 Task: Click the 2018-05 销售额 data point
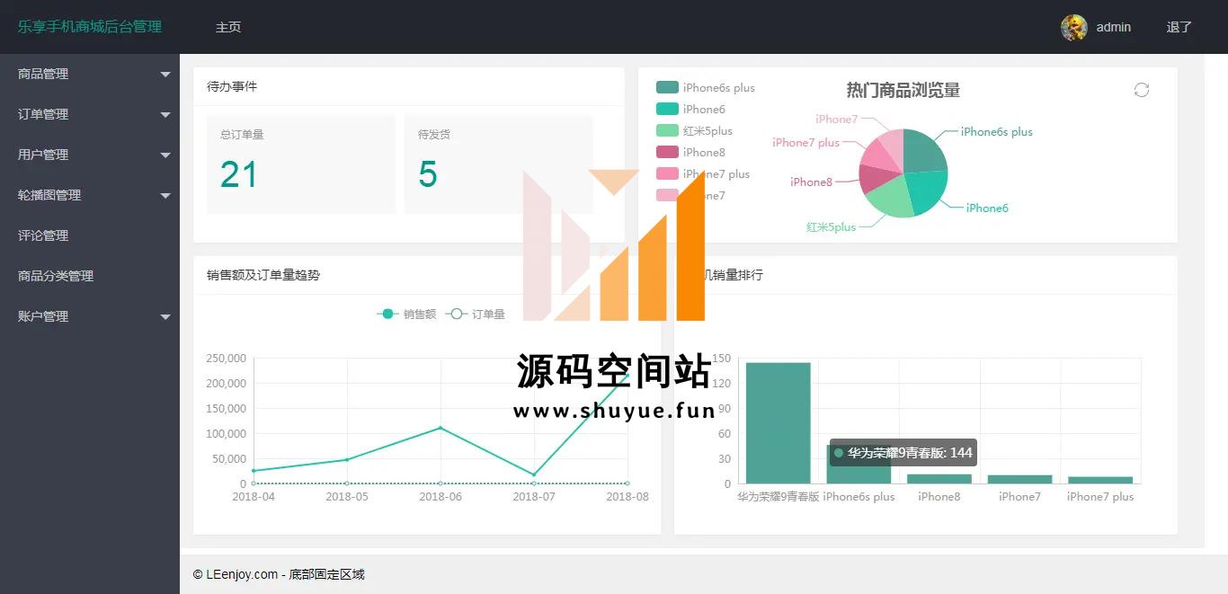point(347,460)
